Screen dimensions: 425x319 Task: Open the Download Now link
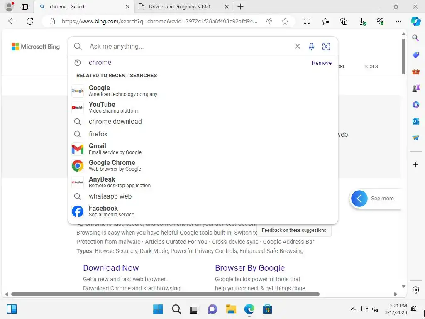pos(111,268)
